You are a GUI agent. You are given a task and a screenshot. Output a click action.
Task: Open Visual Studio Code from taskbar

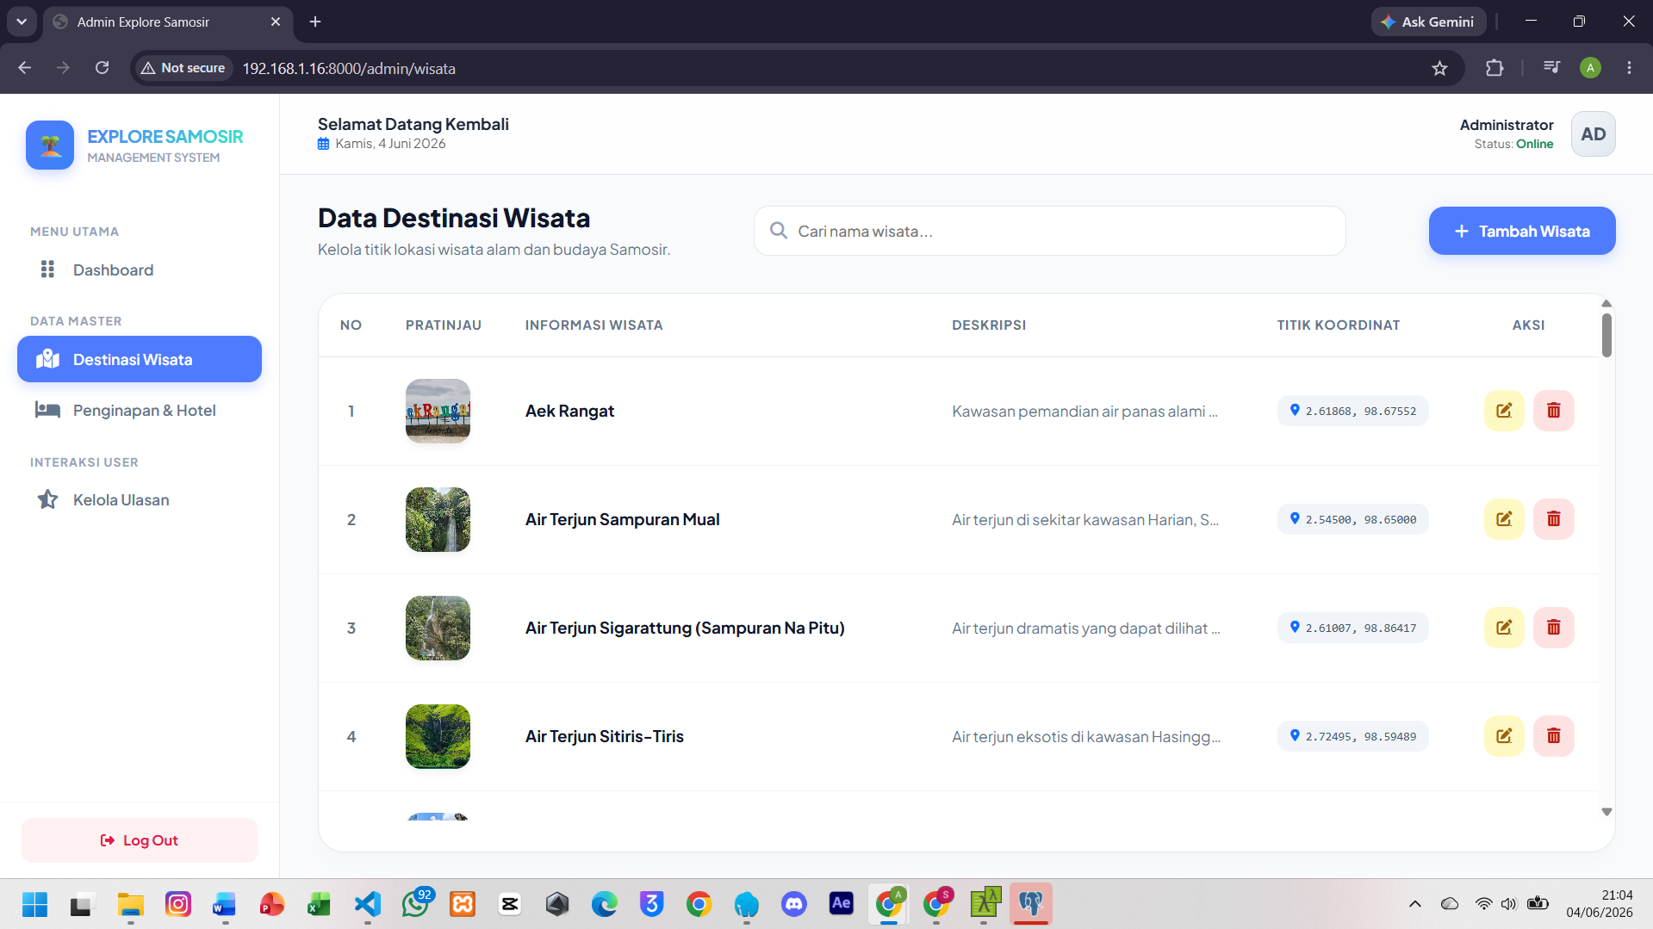click(368, 904)
